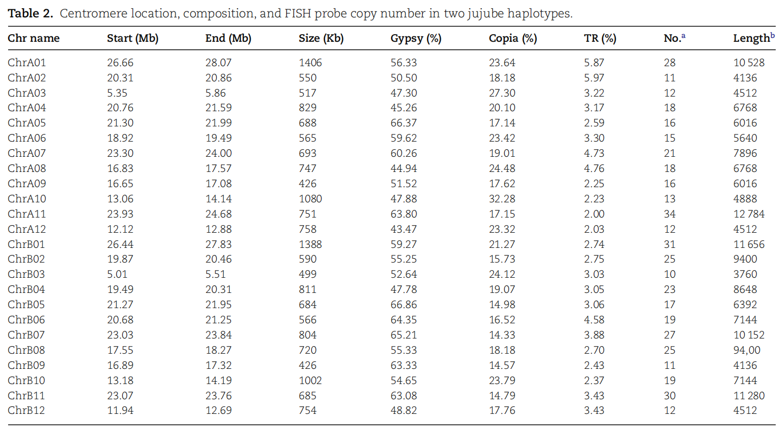Click the Copia value 32.28
The image size is (779, 428).
click(x=502, y=199)
